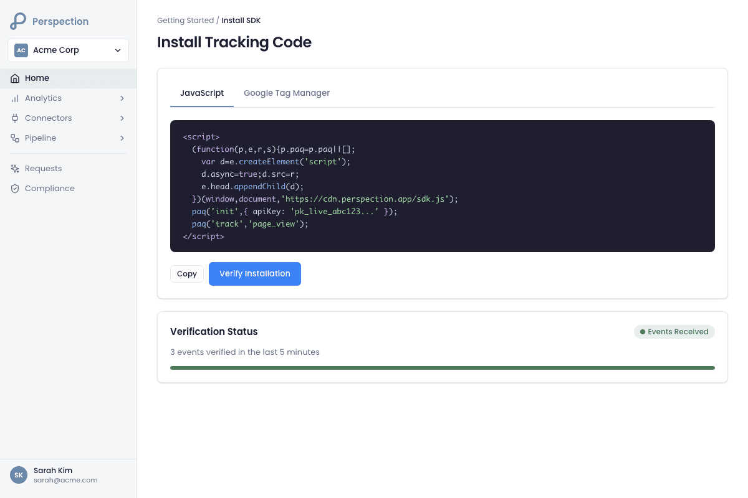
Task: Open Connectors in the sidebar
Action: [x=68, y=118]
